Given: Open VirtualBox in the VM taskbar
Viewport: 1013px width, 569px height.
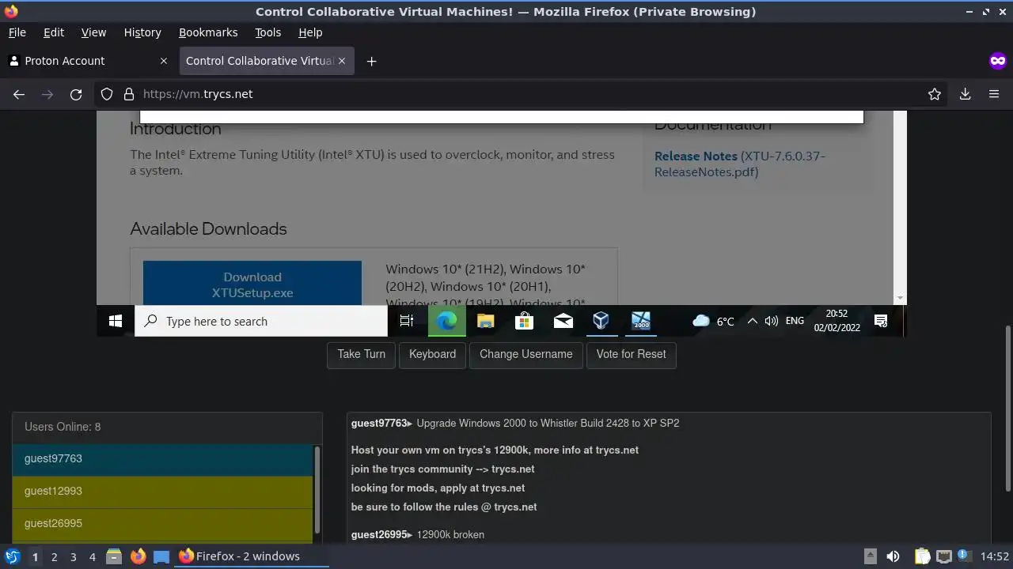Looking at the screenshot, I should (x=601, y=321).
